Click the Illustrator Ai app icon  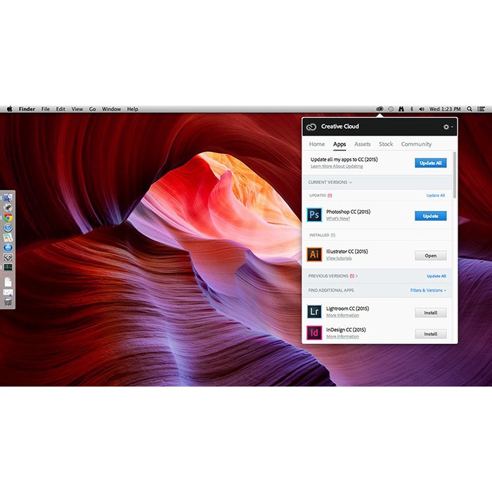(x=314, y=254)
